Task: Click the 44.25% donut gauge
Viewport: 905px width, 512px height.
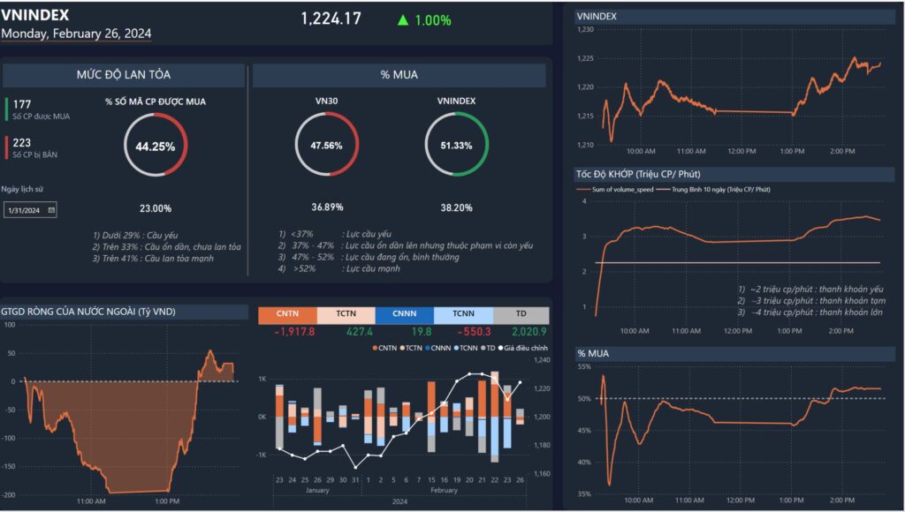Action: point(156,147)
